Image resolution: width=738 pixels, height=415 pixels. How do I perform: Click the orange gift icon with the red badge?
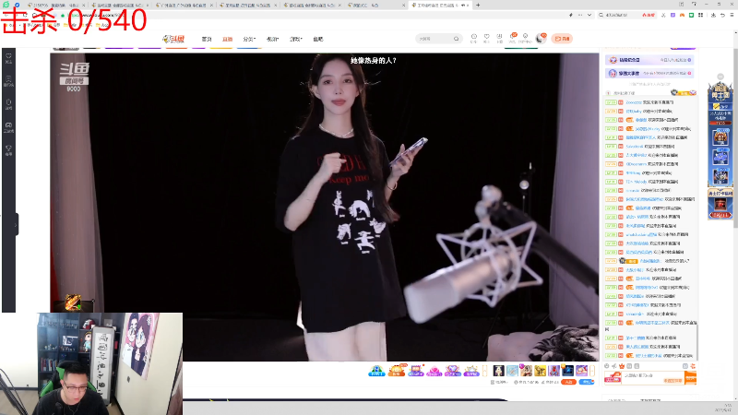click(397, 371)
